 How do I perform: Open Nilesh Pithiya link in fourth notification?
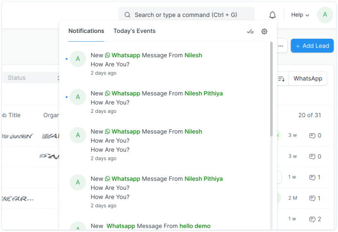204,179
